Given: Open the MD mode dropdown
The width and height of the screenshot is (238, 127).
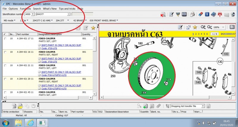Looking at the screenshot, I should point(10,21).
